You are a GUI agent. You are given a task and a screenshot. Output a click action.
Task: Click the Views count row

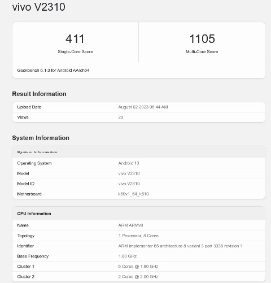[x=139, y=117]
